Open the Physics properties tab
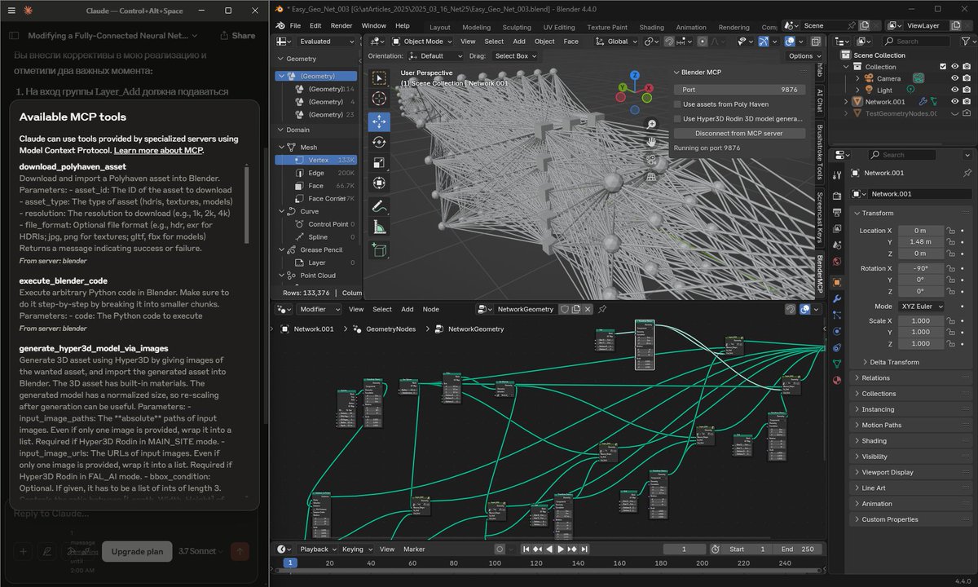 (x=837, y=331)
